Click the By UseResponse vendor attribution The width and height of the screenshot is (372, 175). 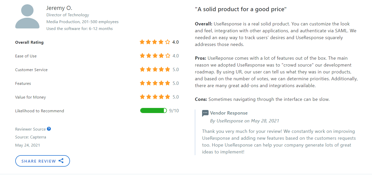pyautogui.click(x=245, y=121)
